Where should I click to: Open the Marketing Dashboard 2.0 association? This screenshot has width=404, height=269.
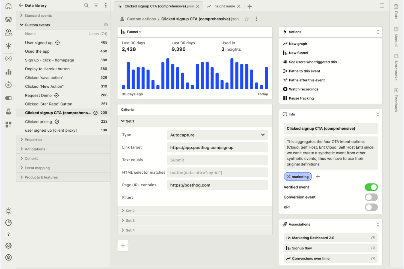[x=312, y=237]
